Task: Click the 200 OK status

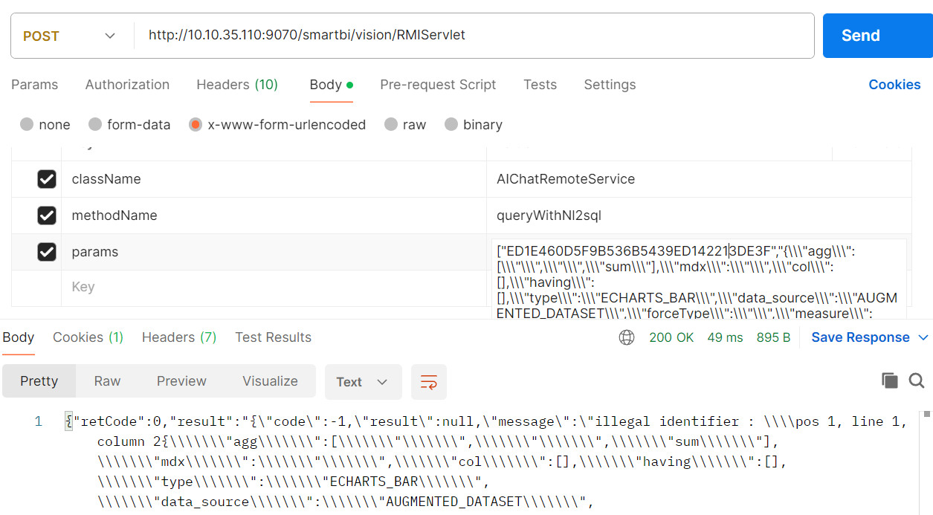Action: pyautogui.click(x=671, y=337)
